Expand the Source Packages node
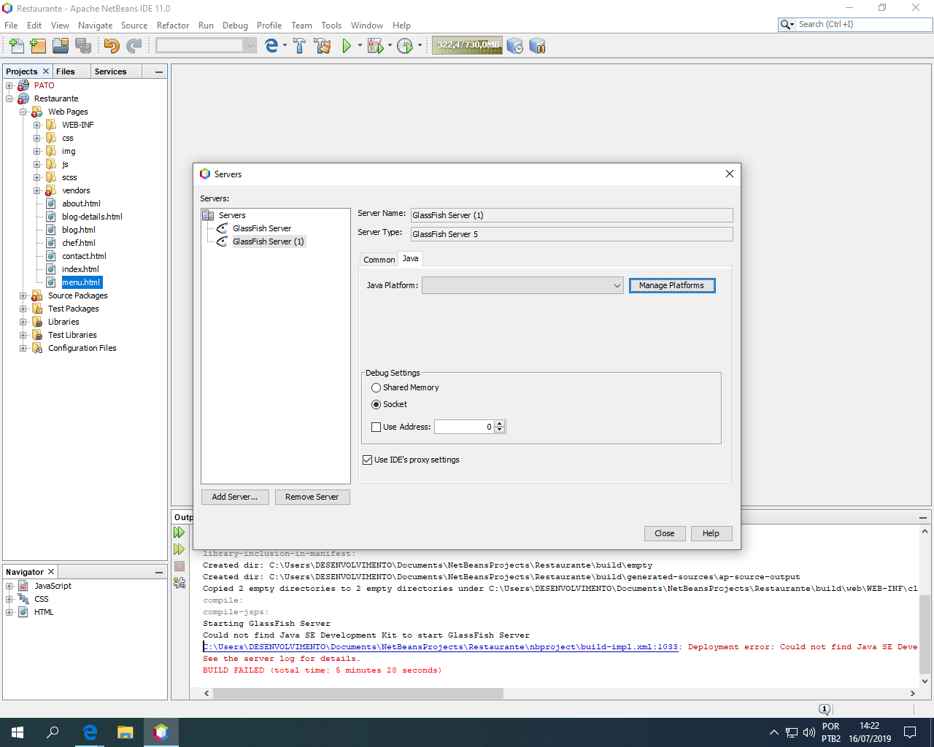 (x=23, y=296)
